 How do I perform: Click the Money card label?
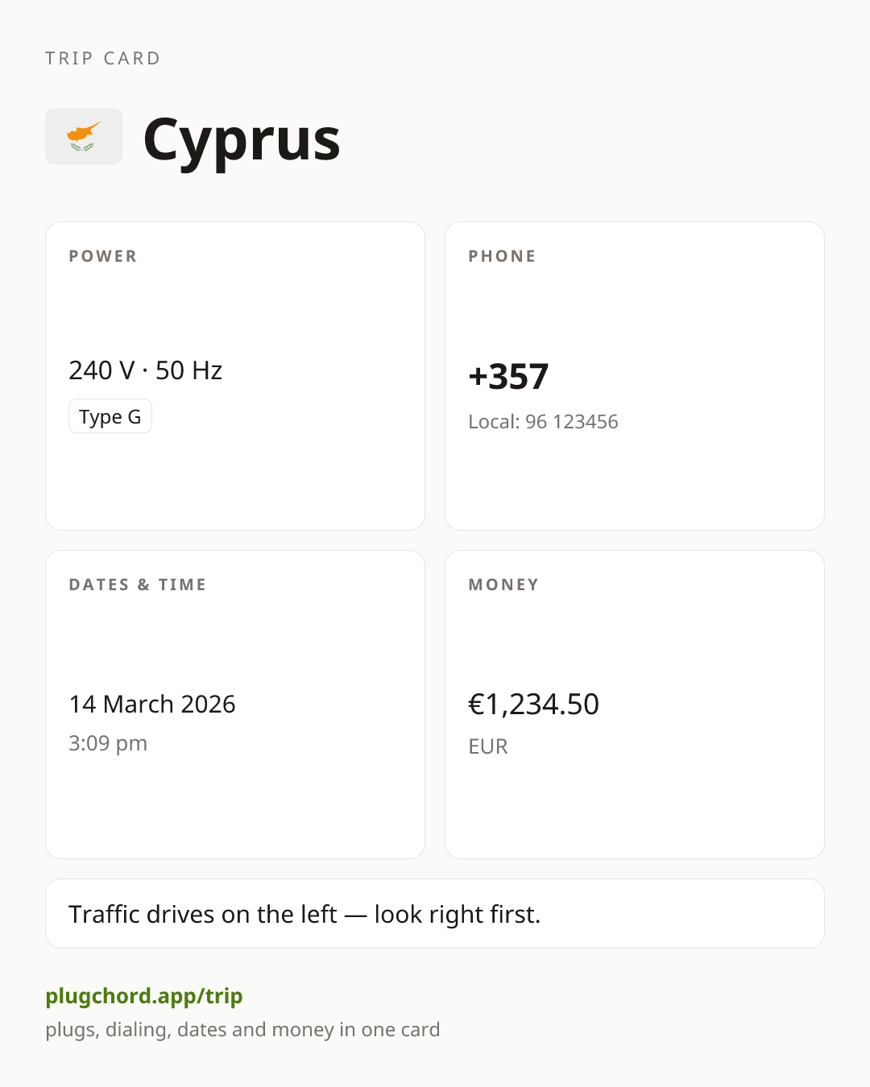504,585
